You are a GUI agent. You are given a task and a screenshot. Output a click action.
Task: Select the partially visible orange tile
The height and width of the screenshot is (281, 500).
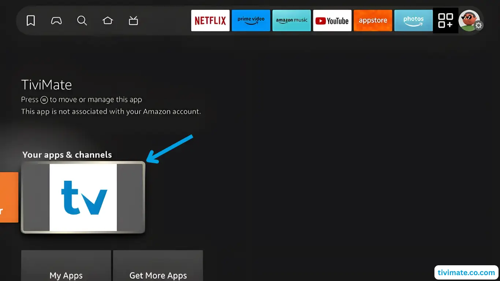click(9, 197)
